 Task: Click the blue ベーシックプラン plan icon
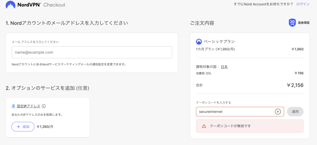click(199, 42)
